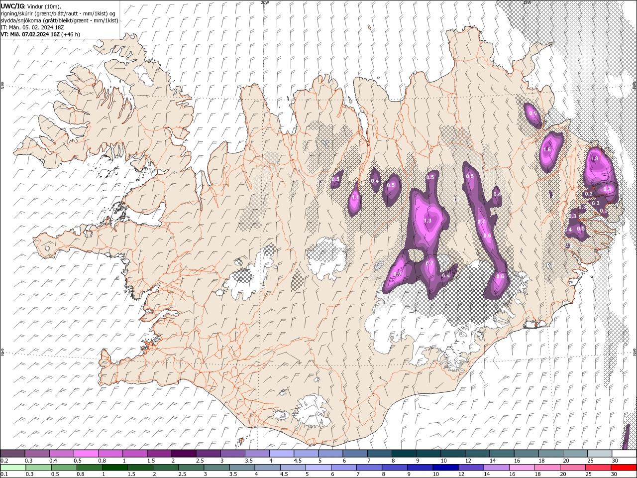Click the pale green 0.1 rain scale swatch

pos(13,468)
